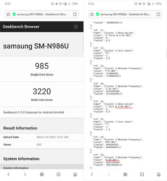Viewport: 167px width, 181px height.
Task: Reload the page in right browser
Action: pyautogui.click(x=158, y=14)
